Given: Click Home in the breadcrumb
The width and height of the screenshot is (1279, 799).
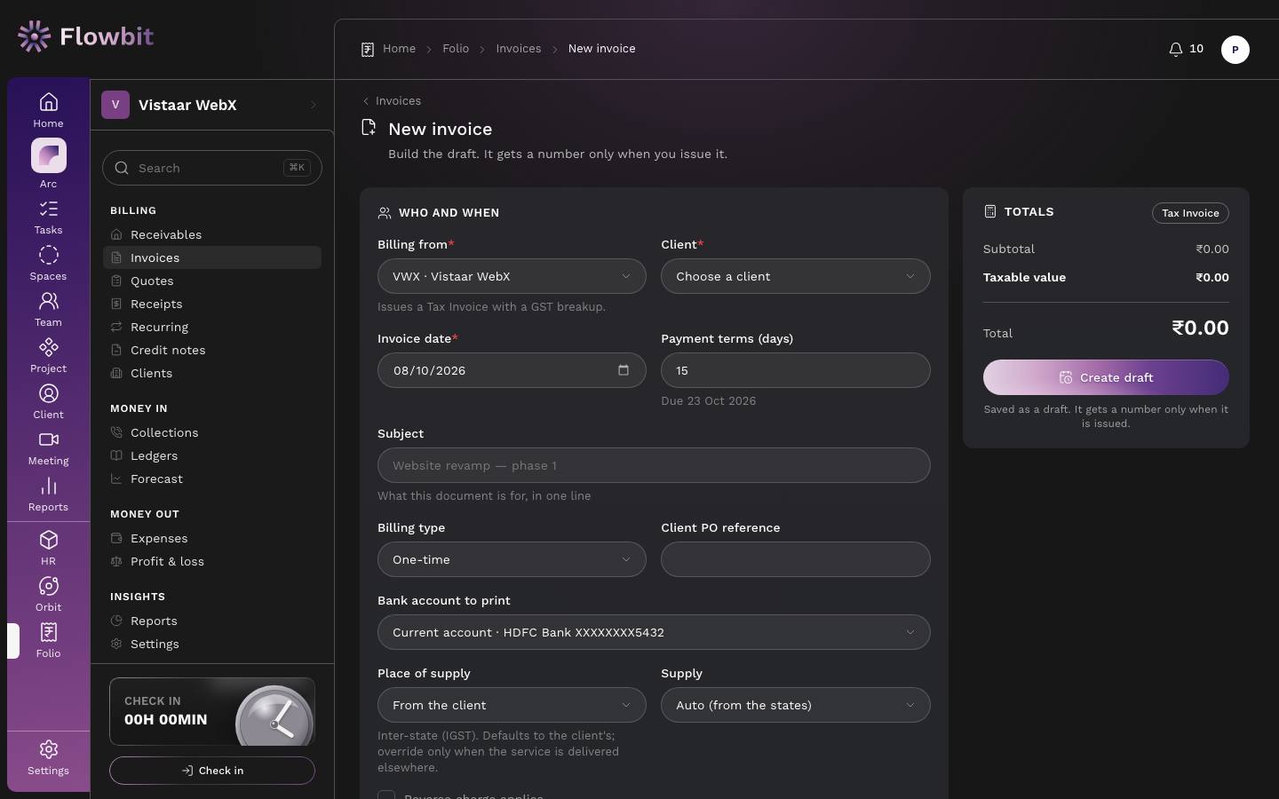Looking at the screenshot, I should 399,49.
